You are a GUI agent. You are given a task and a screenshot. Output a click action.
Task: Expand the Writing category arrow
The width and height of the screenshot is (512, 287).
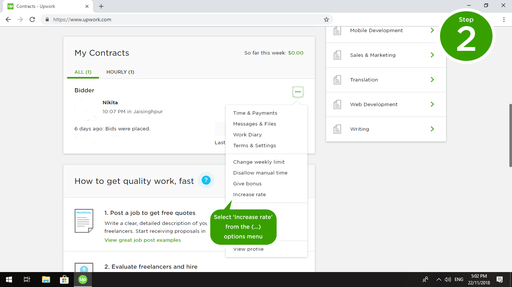tap(432, 129)
